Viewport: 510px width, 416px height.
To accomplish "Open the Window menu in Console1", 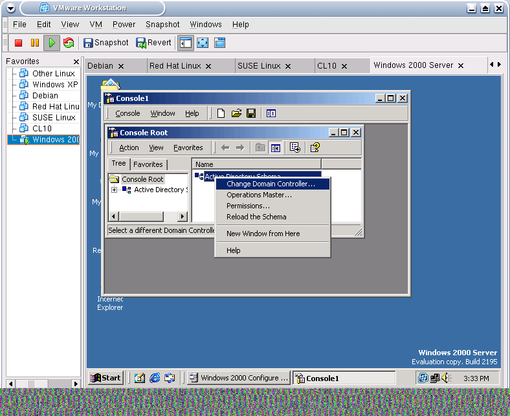I will coord(162,113).
